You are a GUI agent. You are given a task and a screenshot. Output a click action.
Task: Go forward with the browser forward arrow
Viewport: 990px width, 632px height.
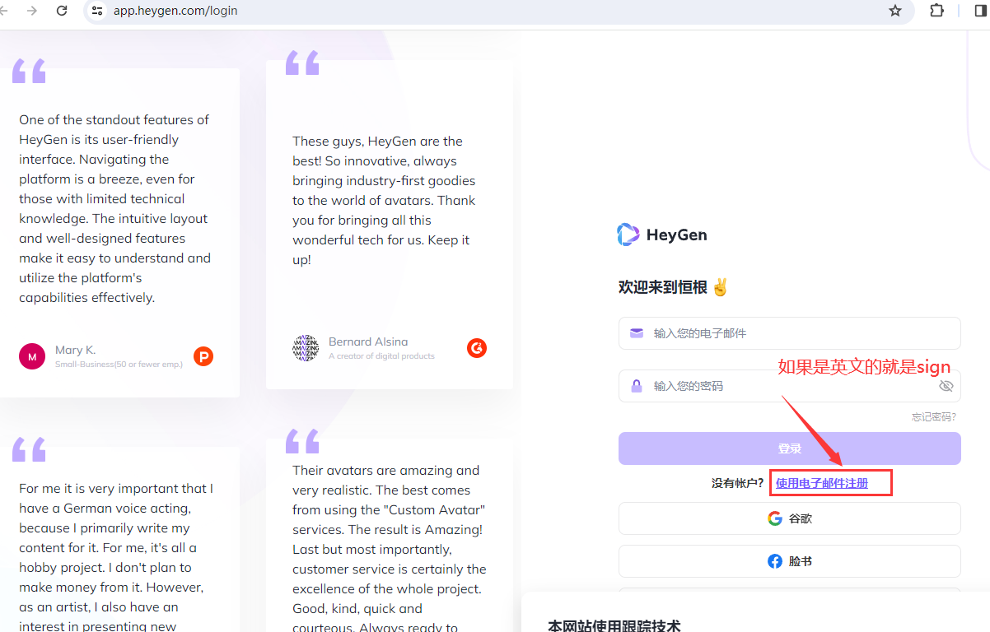[32, 11]
